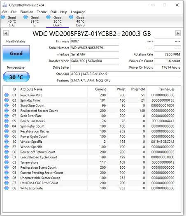Click status orb for Write Error Rate
The height and width of the screenshot is (216, 186).
coord(7,188)
